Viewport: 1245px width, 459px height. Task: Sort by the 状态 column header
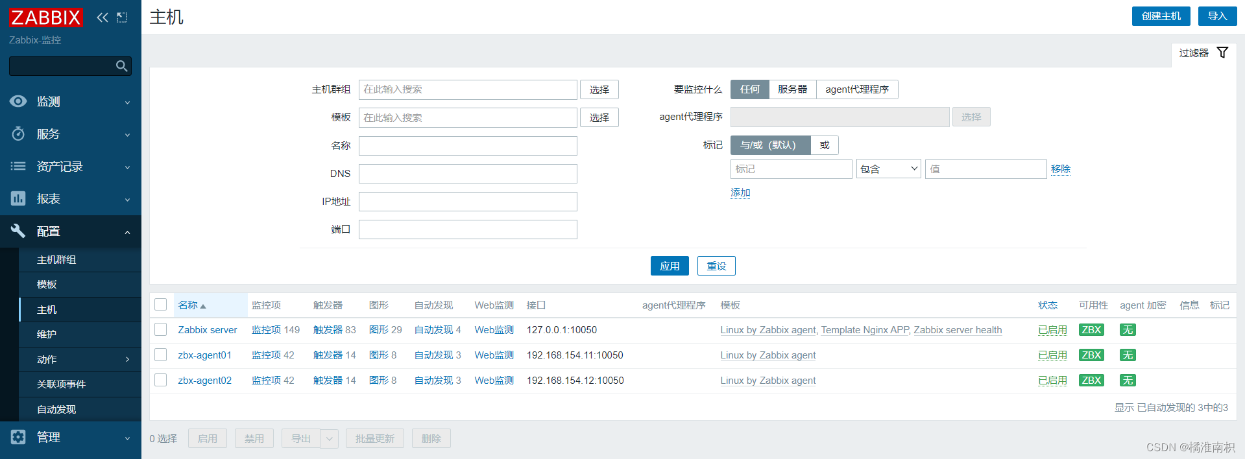pos(1047,305)
